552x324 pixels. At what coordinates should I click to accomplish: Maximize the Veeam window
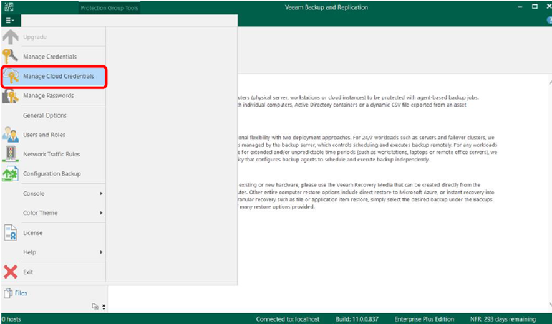point(535,7)
